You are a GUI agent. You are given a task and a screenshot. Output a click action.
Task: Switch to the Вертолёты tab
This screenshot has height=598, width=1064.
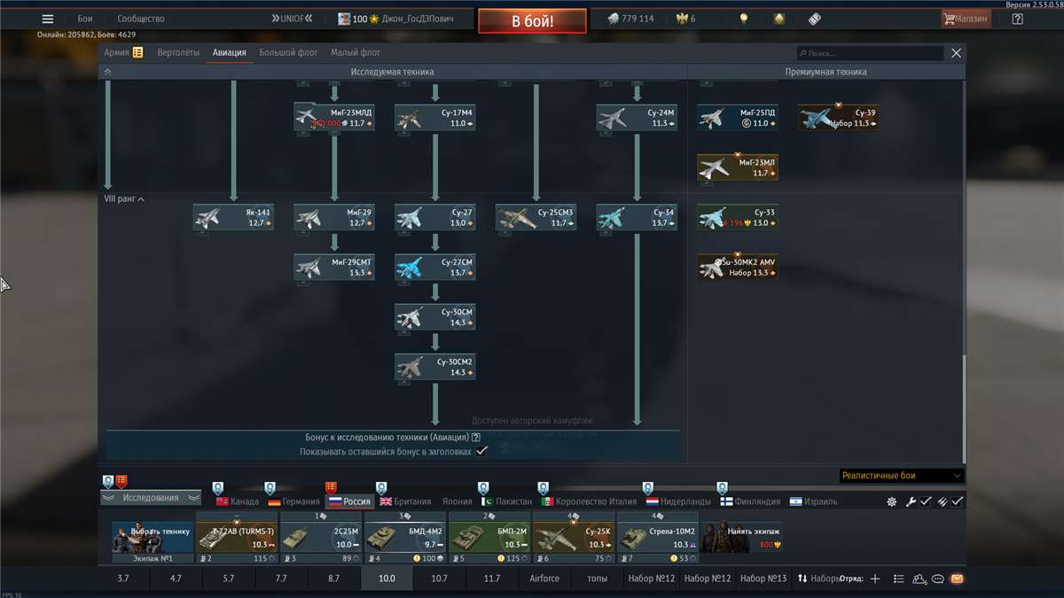(x=178, y=53)
